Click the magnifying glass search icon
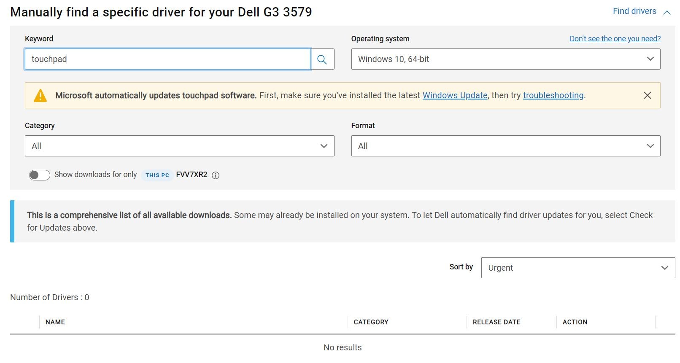680x363 pixels. (322, 59)
